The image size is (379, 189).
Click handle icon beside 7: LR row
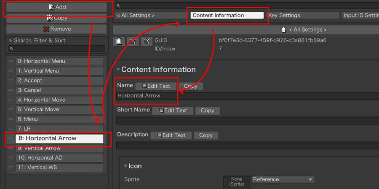click(x=11, y=129)
